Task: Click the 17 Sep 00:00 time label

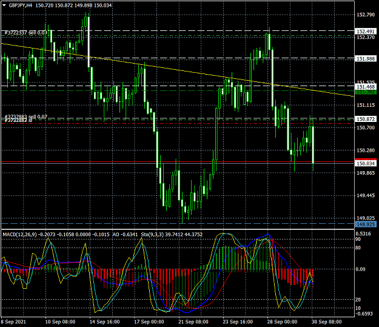Action: (x=149, y=322)
